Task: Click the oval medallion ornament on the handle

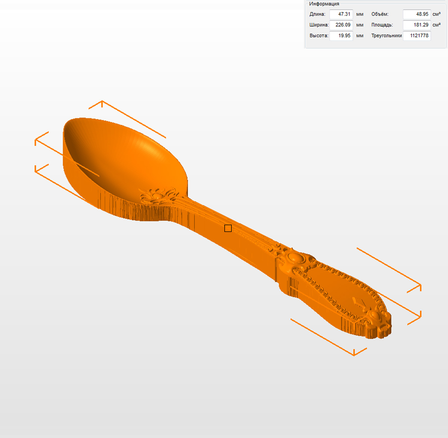Action: 295,258
